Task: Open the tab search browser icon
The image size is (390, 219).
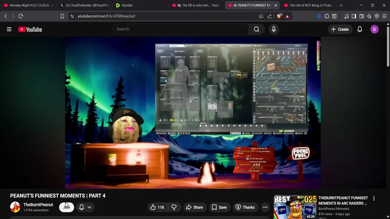Action: pyautogui.click(x=334, y=16)
